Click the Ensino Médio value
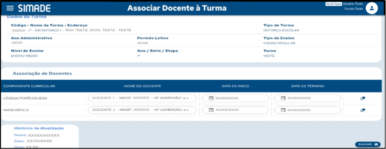Viewport: 386px width, 149px height. [x=25, y=56]
